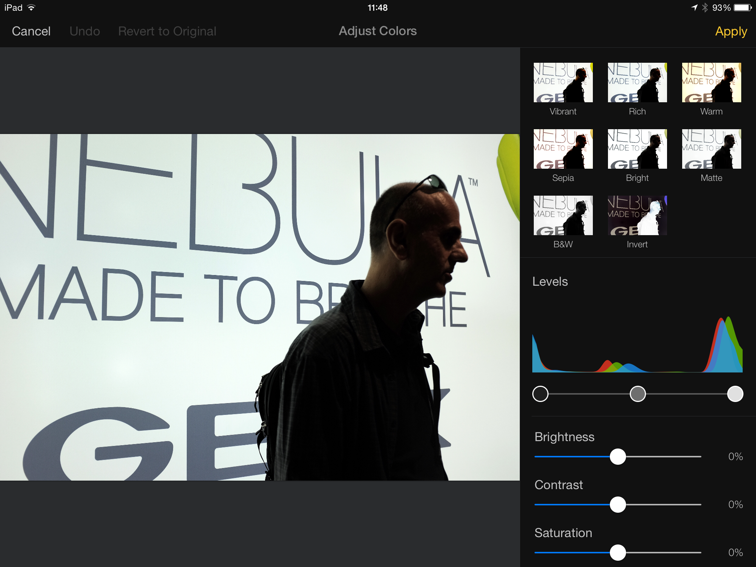Click the Contrast slider knob
Screen dimensions: 756x567
[618, 505]
